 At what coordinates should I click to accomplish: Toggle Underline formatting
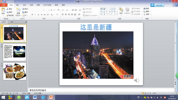38,14
